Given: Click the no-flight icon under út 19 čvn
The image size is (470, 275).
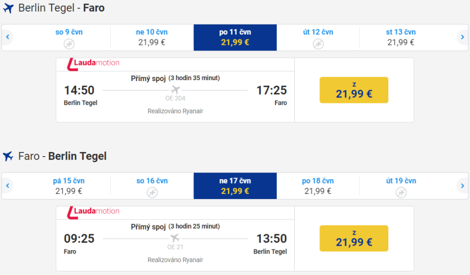Looking at the screenshot, I should pos(401,192).
